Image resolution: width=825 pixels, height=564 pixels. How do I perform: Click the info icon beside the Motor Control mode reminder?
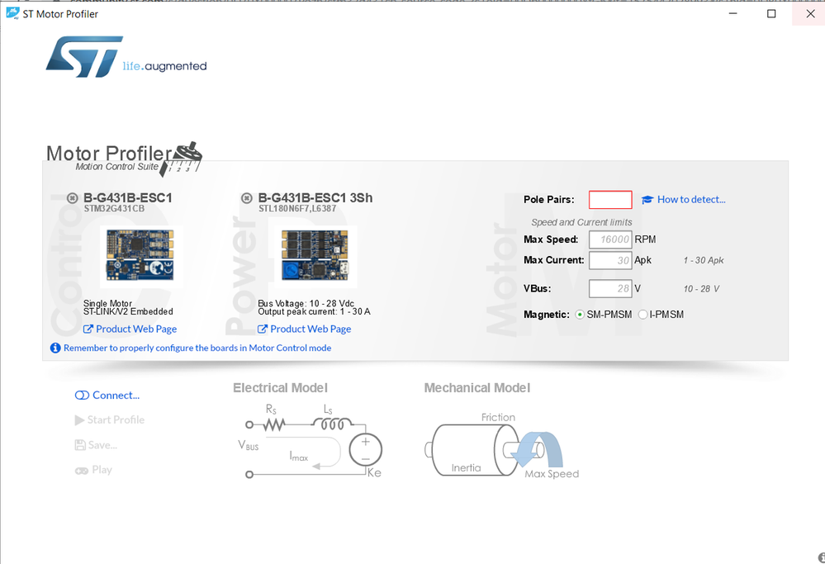tap(55, 348)
